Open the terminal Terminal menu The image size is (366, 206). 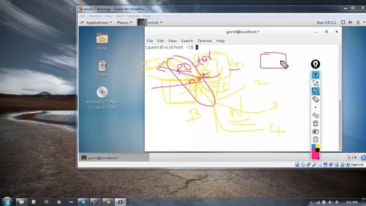(205, 41)
